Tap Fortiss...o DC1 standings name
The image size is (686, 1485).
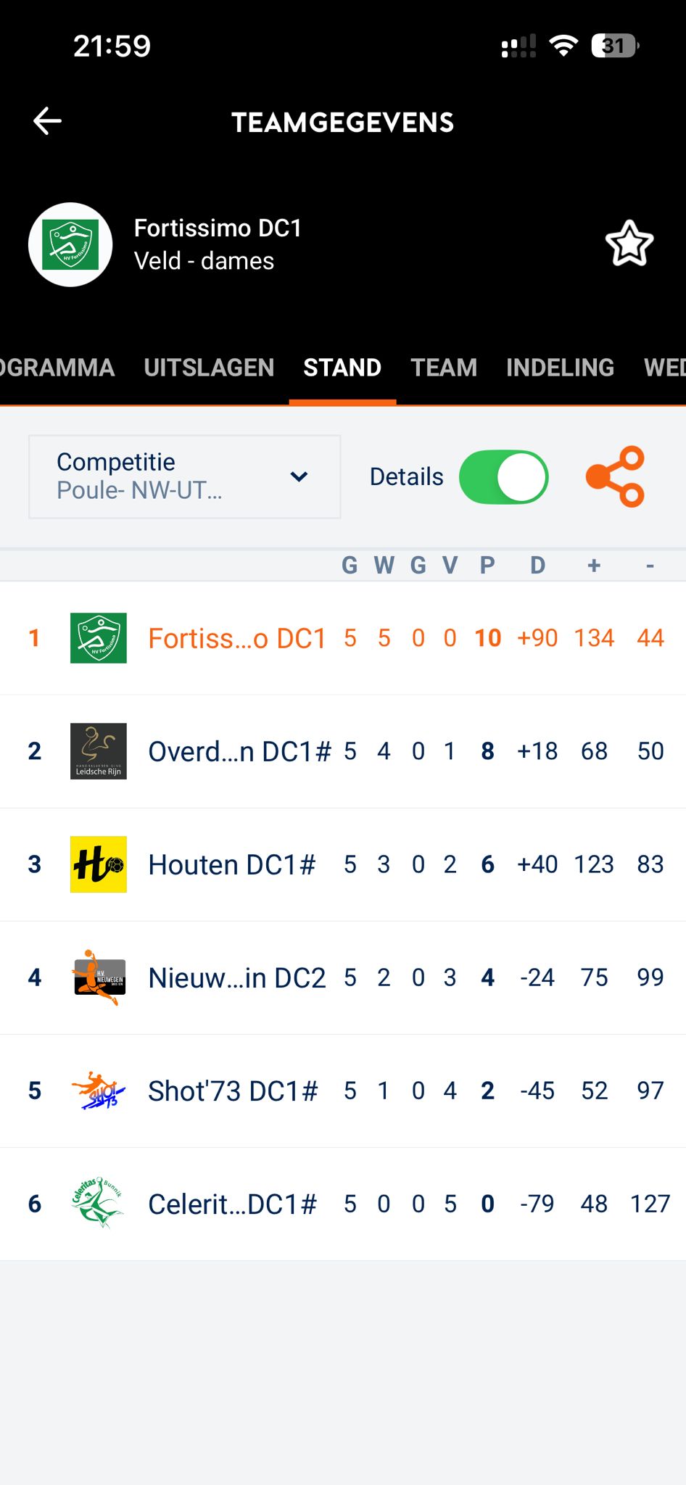pos(237,638)
